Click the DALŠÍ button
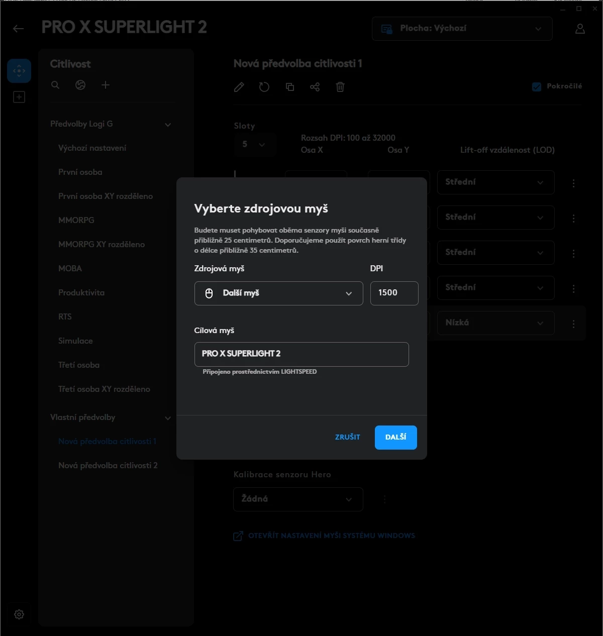The image size is (603, 636). point(396,438)
